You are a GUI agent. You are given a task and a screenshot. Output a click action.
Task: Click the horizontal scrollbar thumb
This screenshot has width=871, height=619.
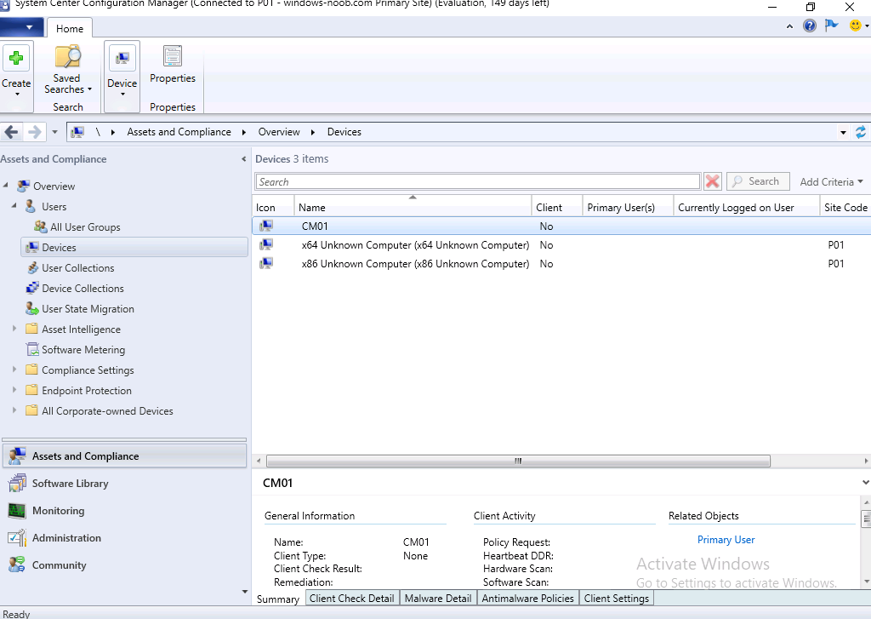tap(518, 461)
